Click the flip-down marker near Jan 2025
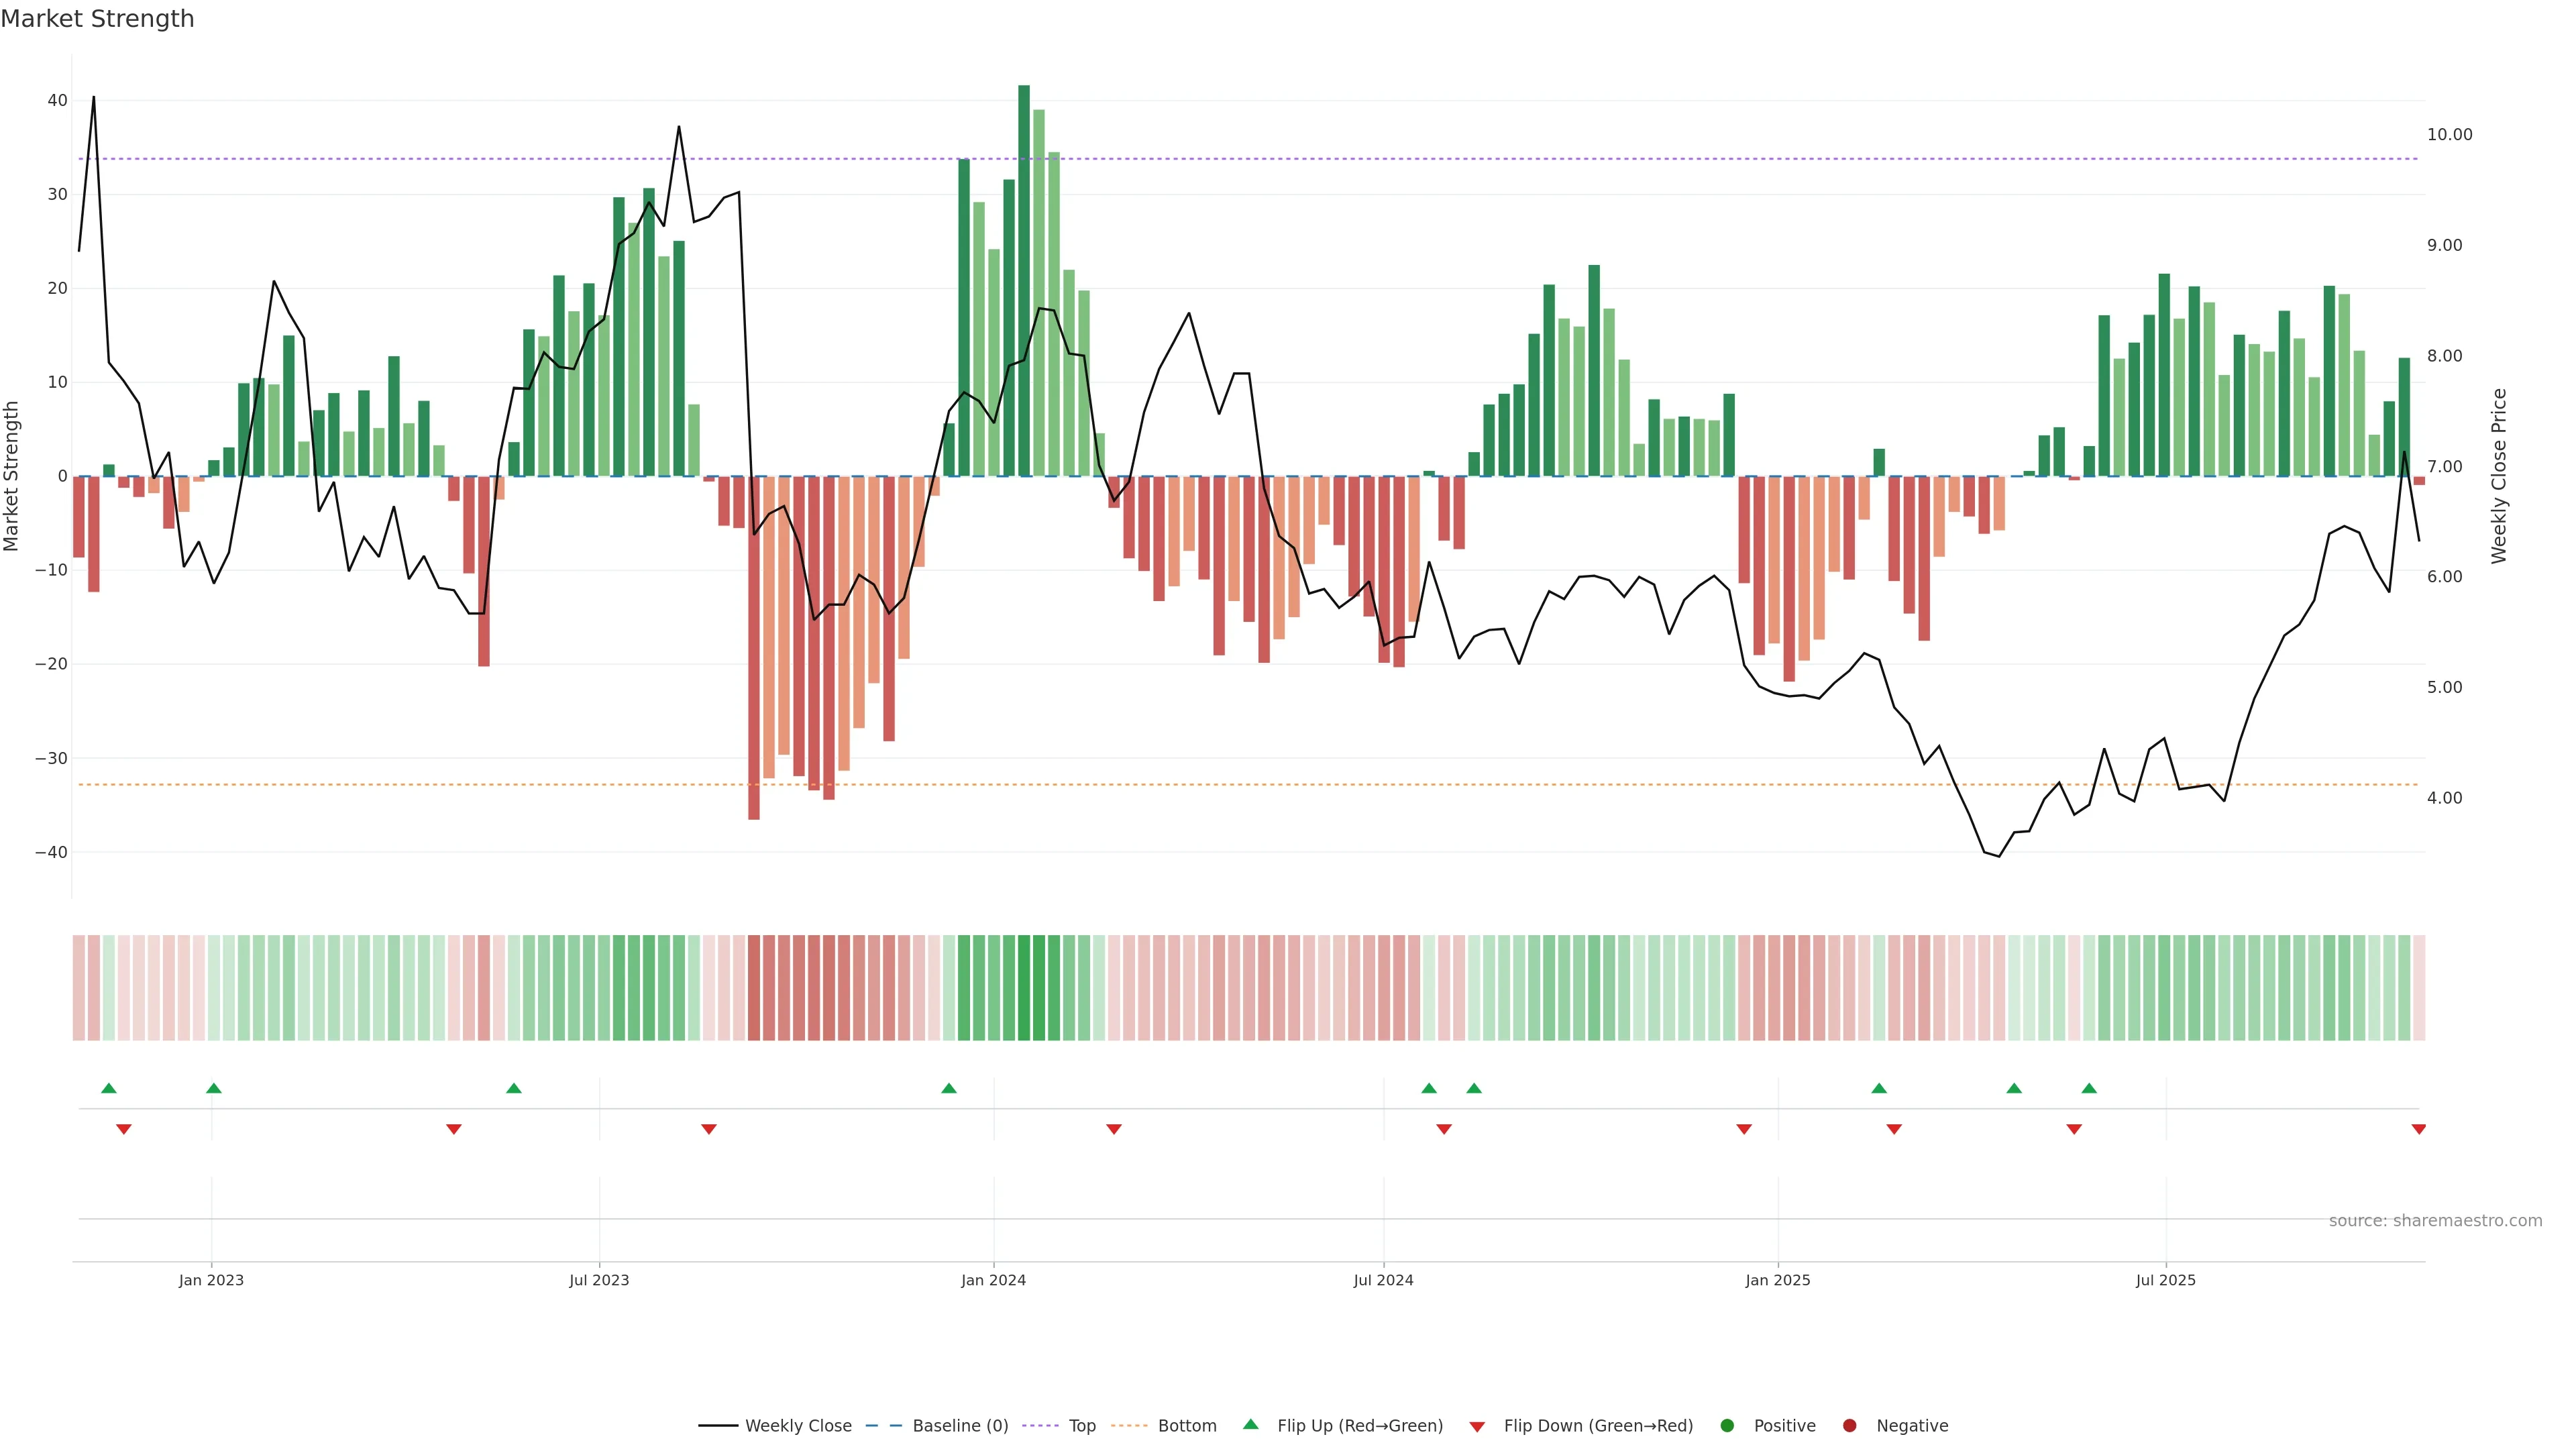This screenshot has width=2576, height=1449. [1744, 1129]
